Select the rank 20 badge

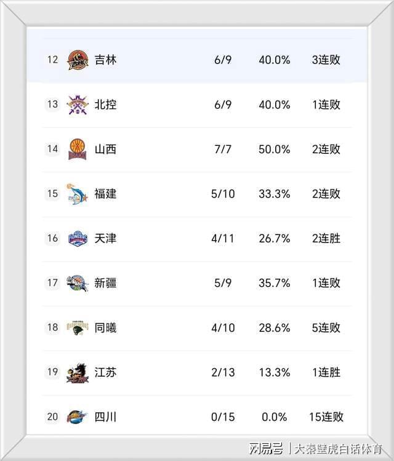pos(52,417)
